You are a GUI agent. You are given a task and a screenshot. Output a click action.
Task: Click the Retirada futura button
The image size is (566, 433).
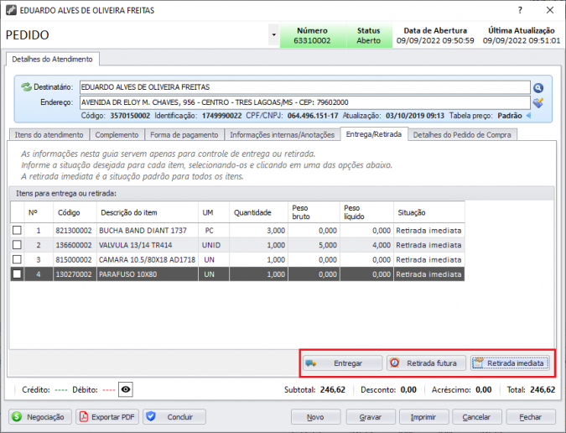point(426,363)
